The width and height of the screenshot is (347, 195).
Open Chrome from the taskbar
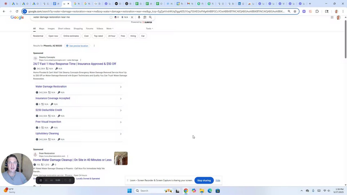click(186, 191)
